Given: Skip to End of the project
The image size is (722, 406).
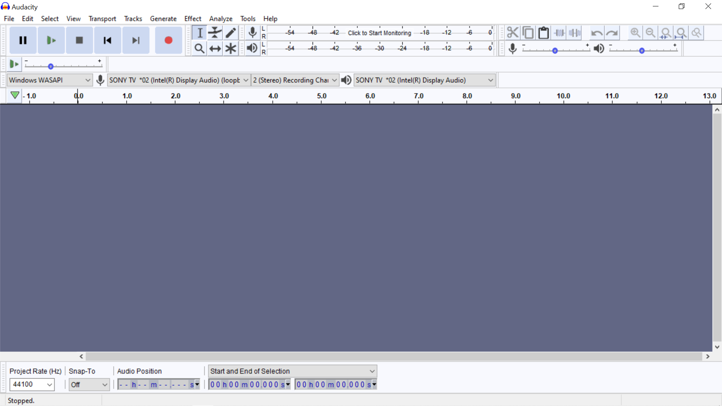Looking at the screenshot, I should 136,40.
